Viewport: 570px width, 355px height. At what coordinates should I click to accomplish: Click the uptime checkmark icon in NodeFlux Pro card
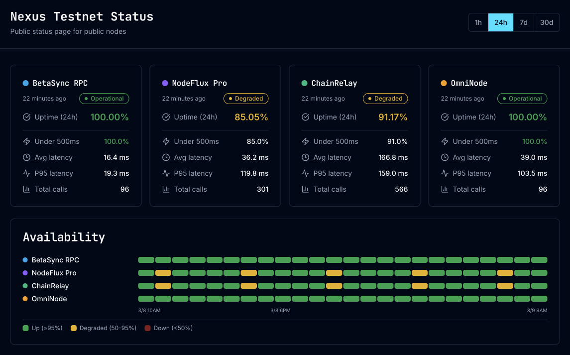point(166,117)
